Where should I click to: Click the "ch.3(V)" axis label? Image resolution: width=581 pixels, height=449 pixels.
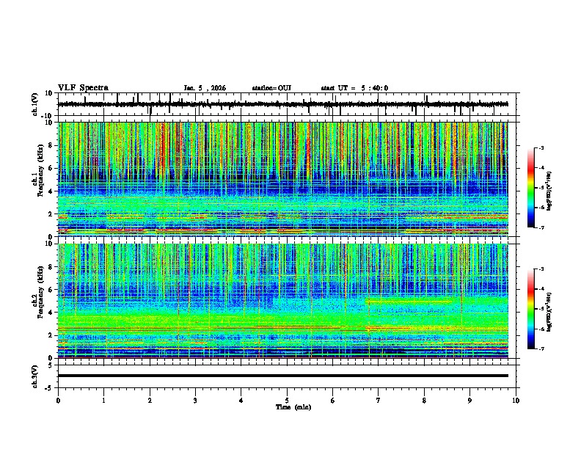[35, 377]
